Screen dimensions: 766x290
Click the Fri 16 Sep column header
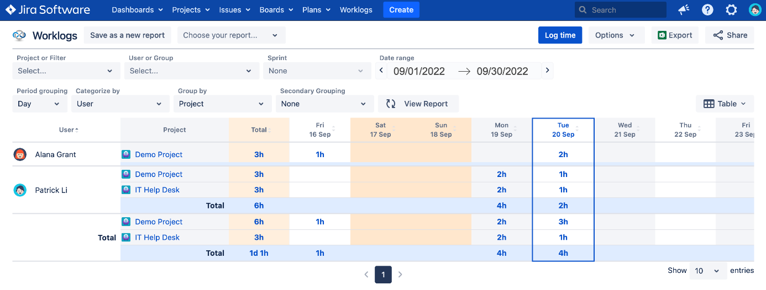coord(320,130)
